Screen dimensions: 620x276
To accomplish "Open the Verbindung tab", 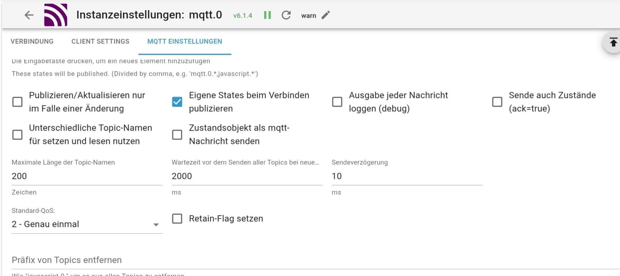I will click(32, 41).
